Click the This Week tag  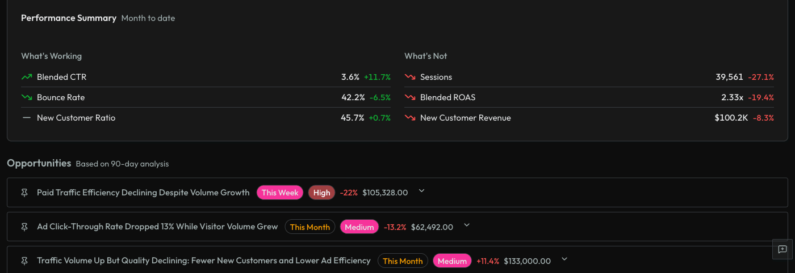[280, 193]
